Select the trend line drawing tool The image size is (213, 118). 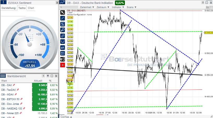click(x=63, y=18)
